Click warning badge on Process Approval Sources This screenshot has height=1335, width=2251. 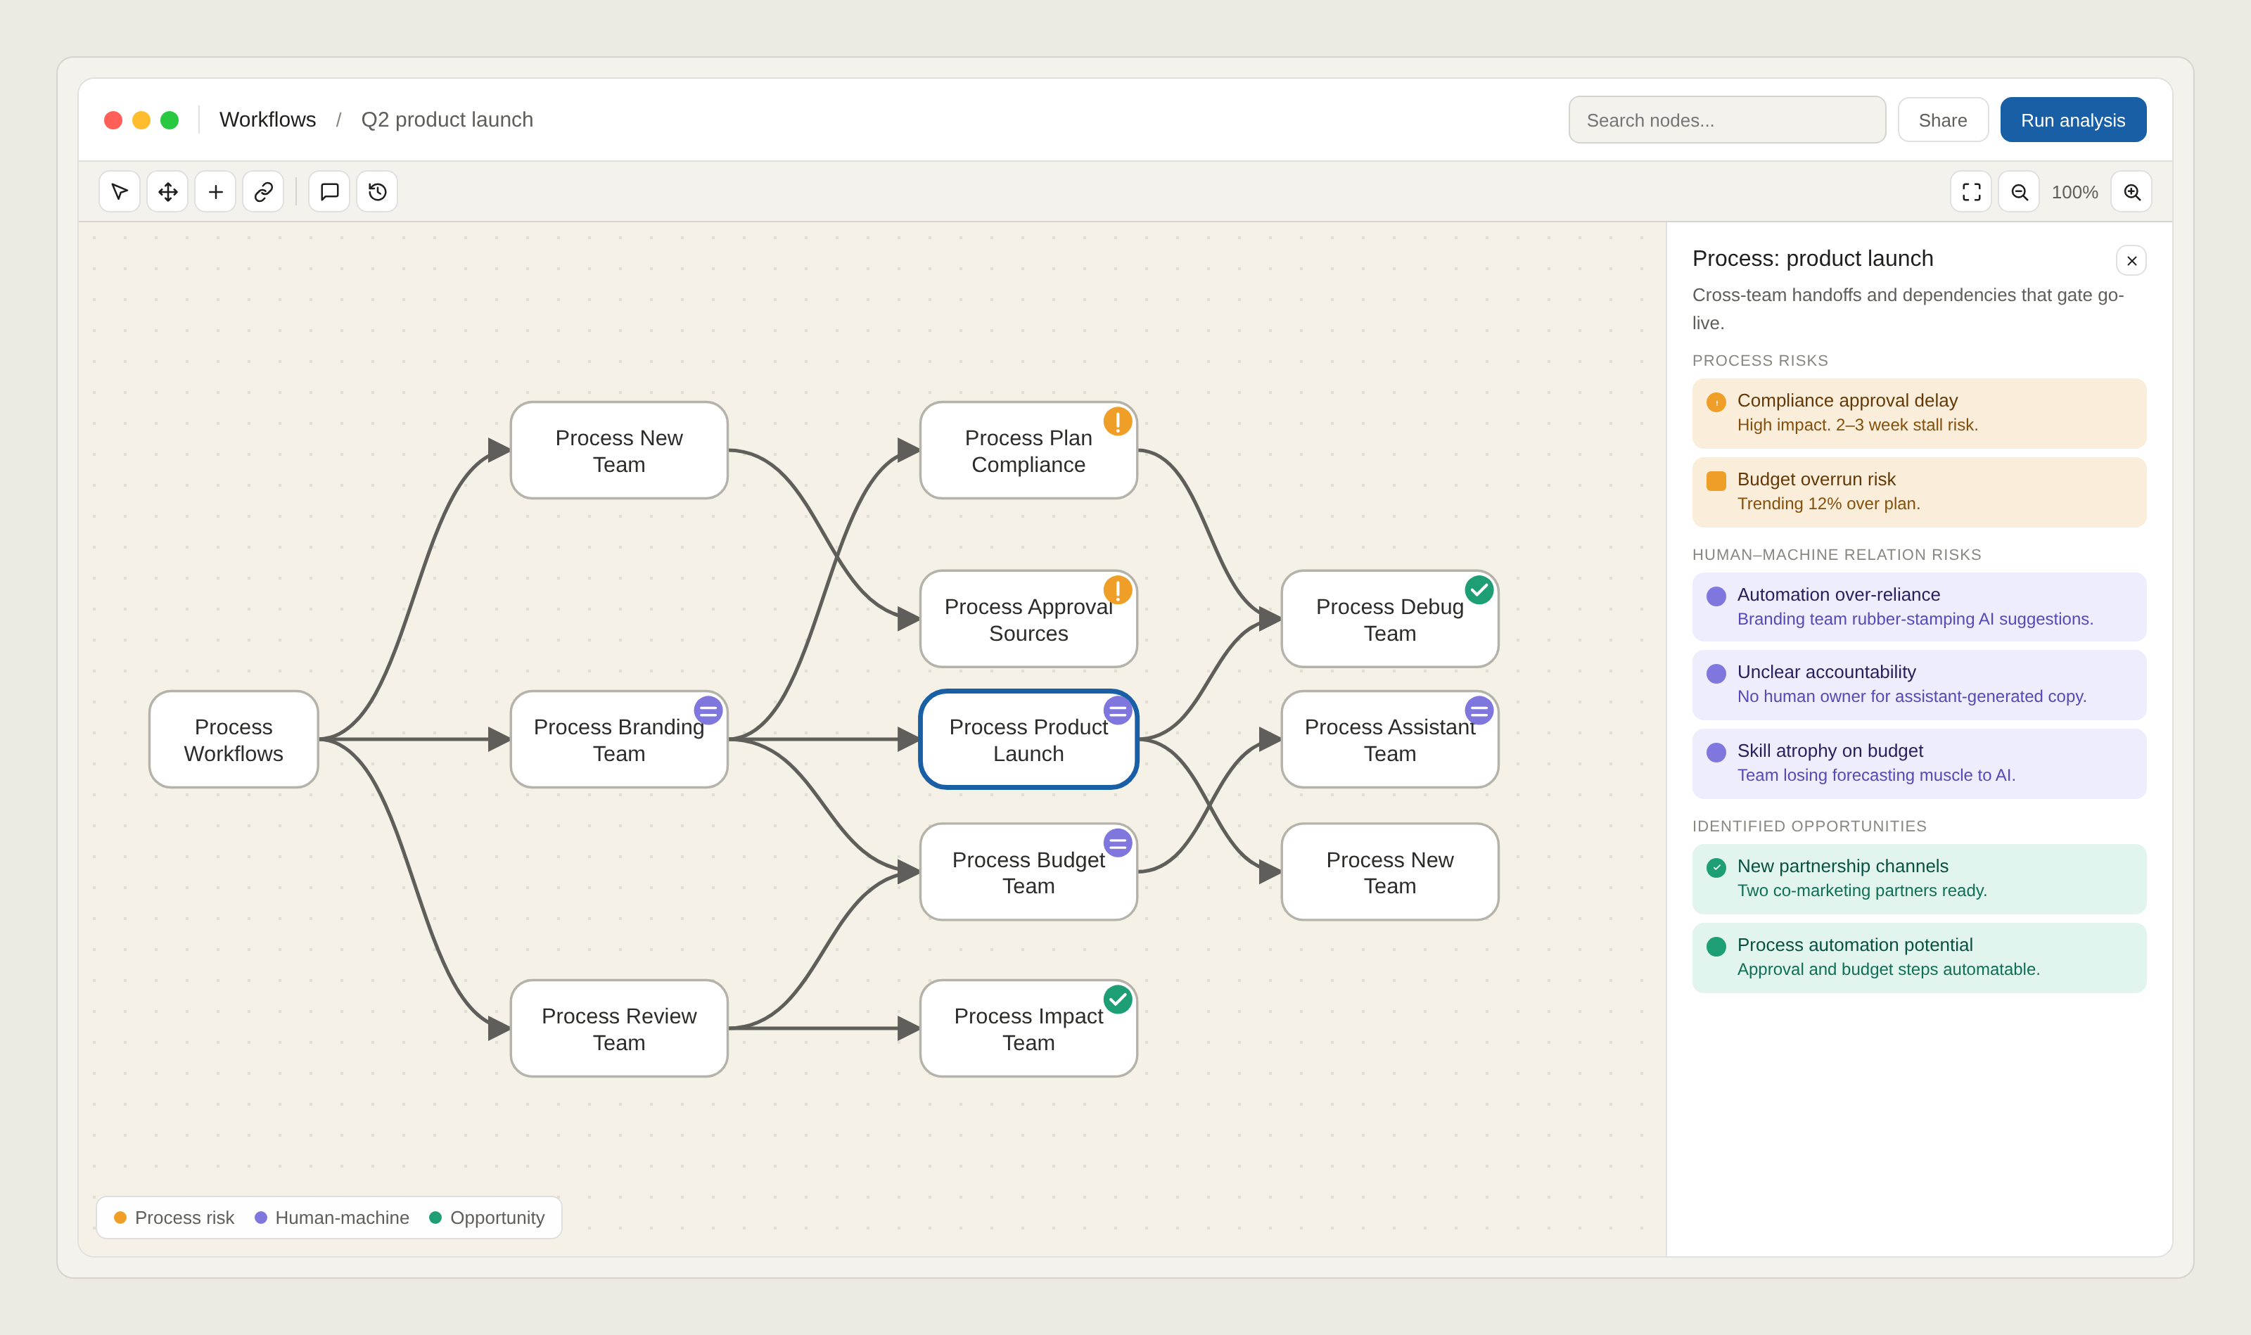click(x=1117, y=590)
